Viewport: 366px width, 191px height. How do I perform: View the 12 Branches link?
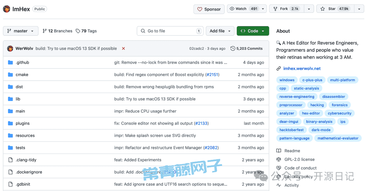click(57, 31)
